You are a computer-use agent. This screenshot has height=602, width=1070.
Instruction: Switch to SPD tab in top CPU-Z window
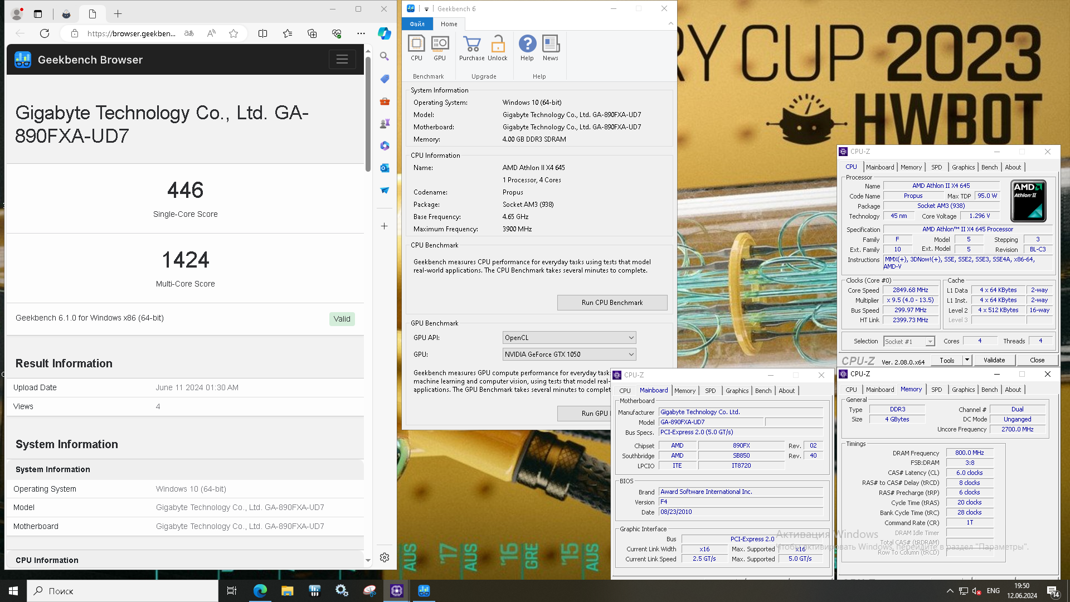(937, 167)
